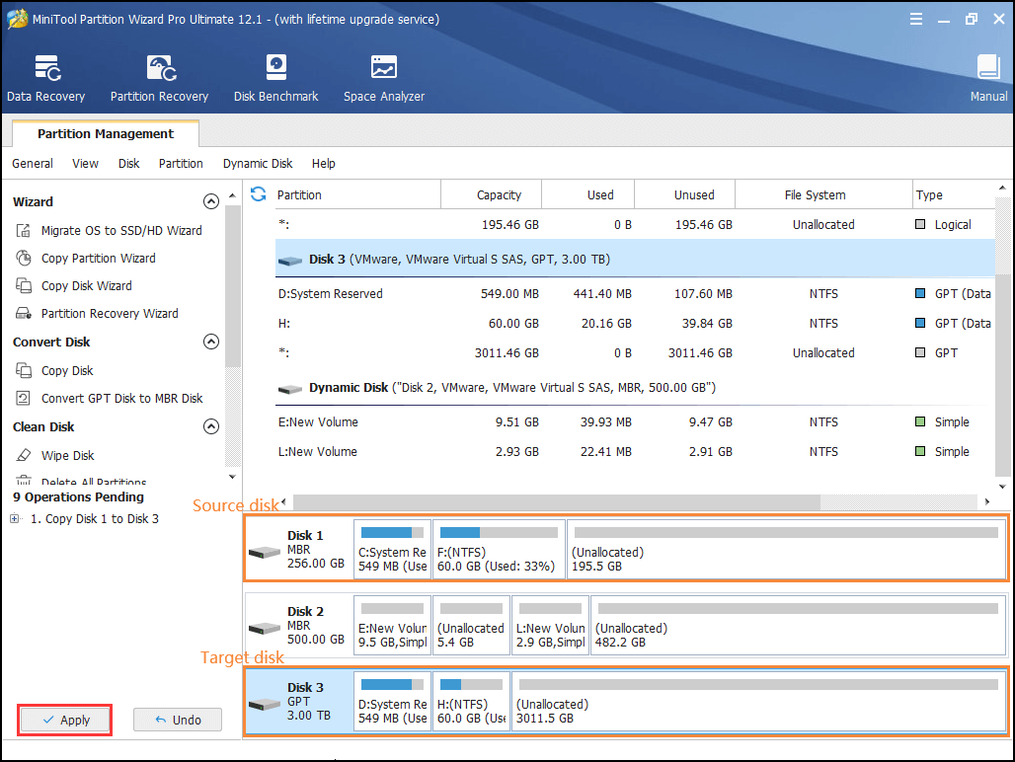Select the H: 60.00 GB partition row
This screenshot has height=762, width=1015.
(635, 324)
